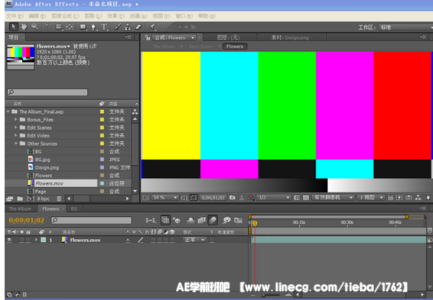The image size is (433, 300).
Task: Select the Zoom magnifier tool
Action: click(34, 27)
